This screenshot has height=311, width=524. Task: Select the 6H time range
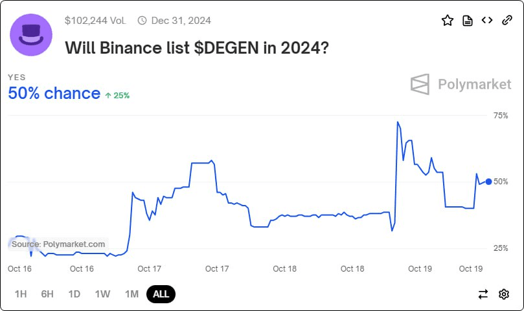(47, 294)
